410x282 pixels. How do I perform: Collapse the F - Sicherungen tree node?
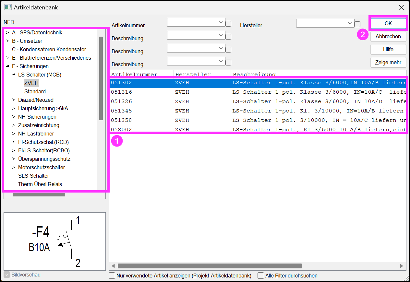click(x=7, y=66)
